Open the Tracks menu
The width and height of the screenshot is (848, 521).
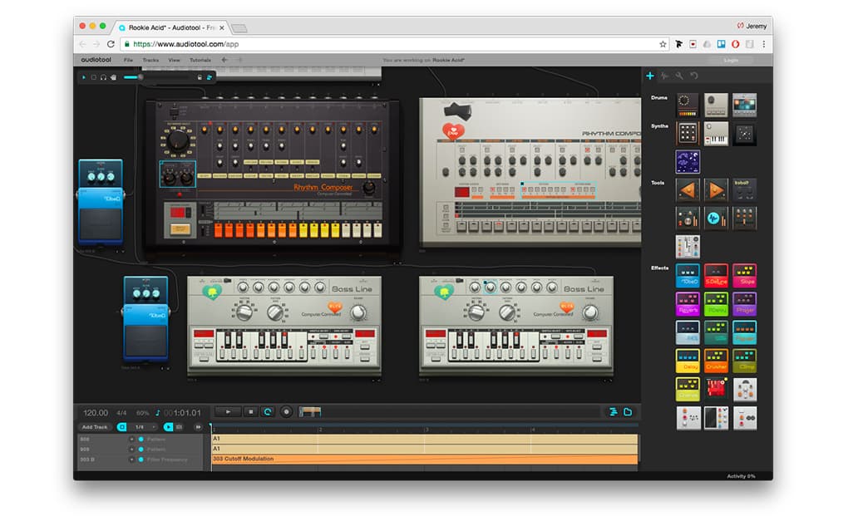(151, 60)
